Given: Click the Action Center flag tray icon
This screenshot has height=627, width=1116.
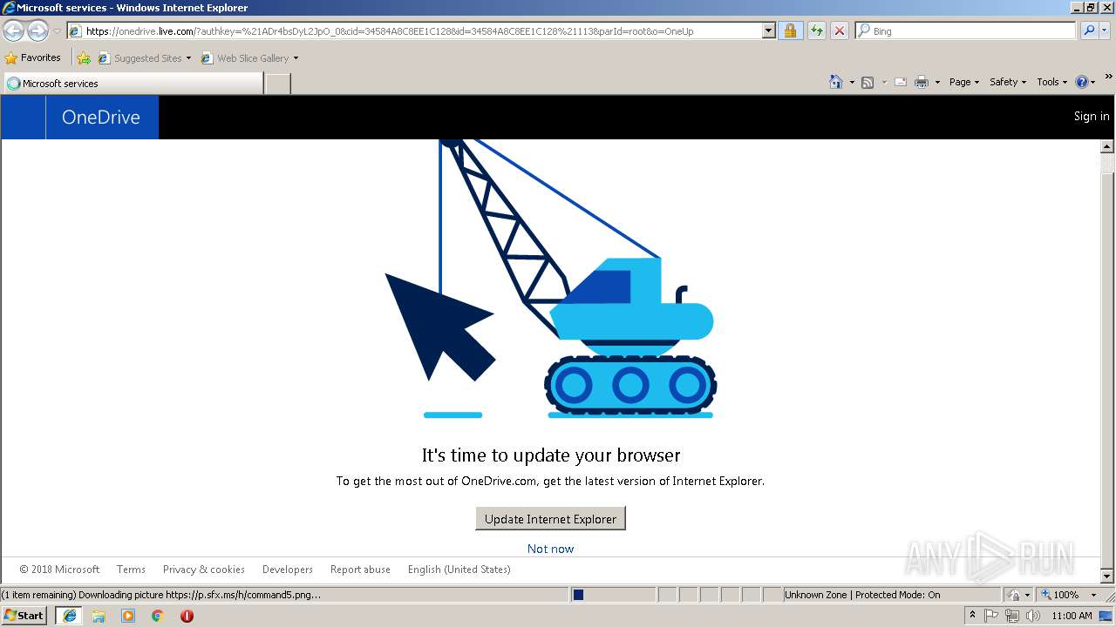Looking at the screenshot, I should click(x=991, y=616).
